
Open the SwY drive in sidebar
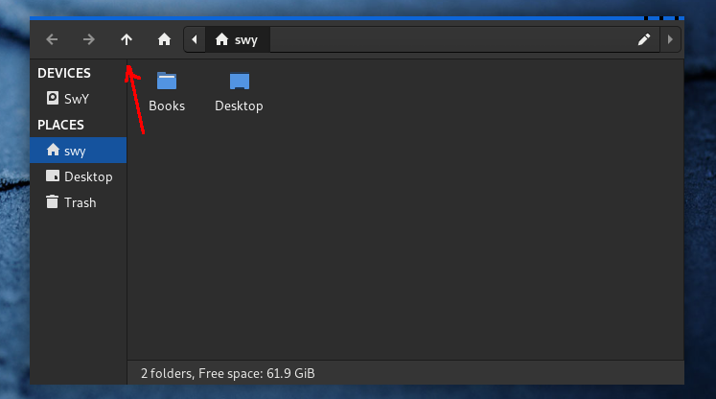(x=76, y=98)
